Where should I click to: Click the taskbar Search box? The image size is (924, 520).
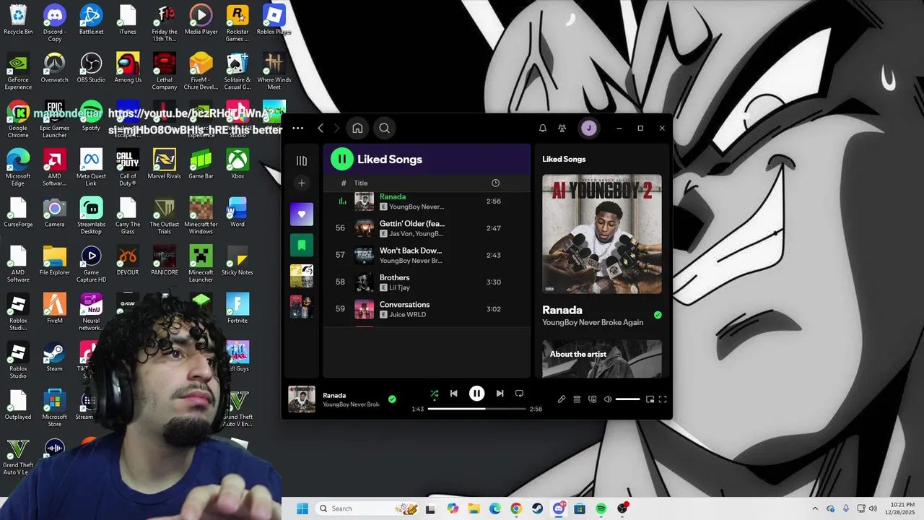tap(368, 508)
